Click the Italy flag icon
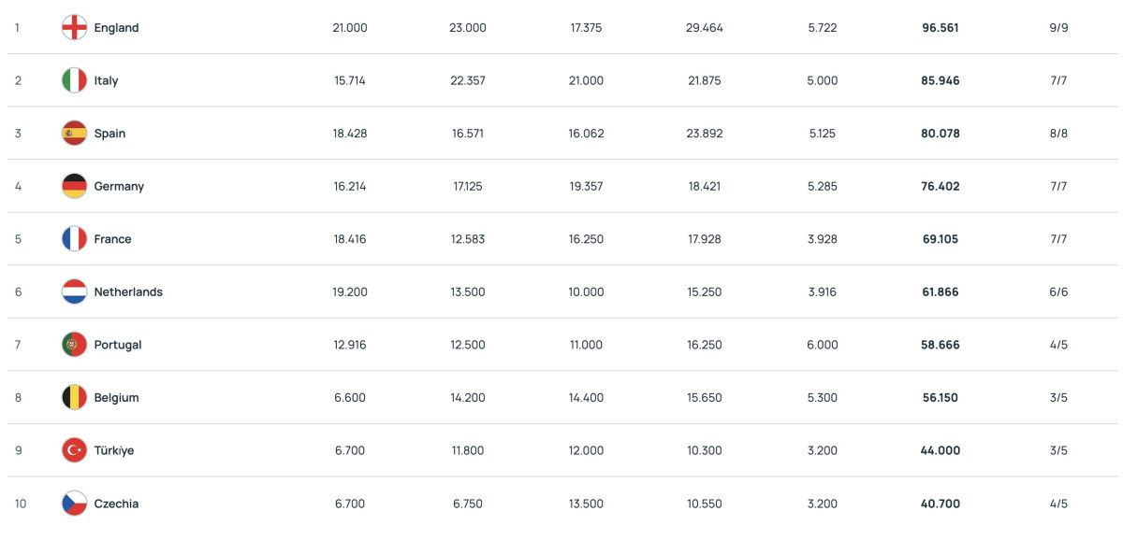The height and width of the screenshot is (540, 1123). tap(74, 80)
